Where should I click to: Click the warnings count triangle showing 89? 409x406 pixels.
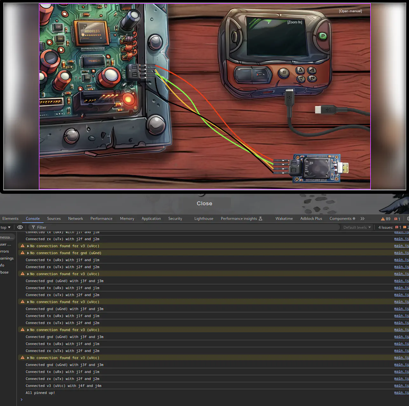tap(385, 219)
